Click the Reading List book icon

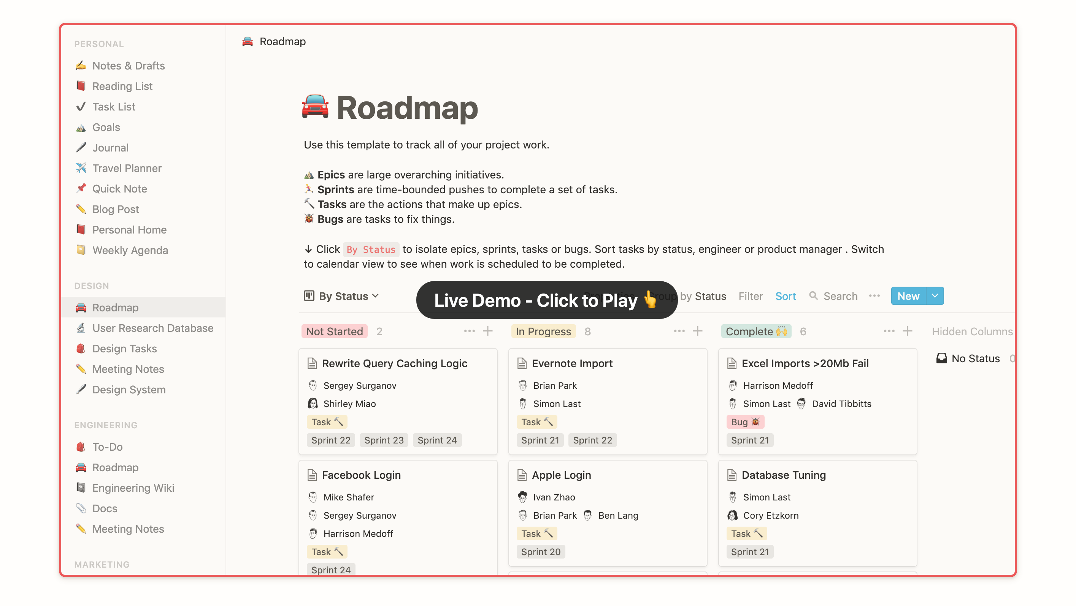[x=81, y=86]
